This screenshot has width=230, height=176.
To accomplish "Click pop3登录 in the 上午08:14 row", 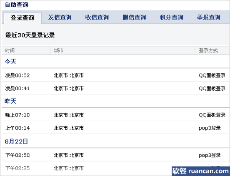I will [210, 128].
